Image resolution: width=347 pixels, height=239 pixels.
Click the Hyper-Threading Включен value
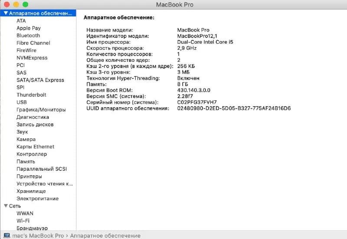(188, 78)
